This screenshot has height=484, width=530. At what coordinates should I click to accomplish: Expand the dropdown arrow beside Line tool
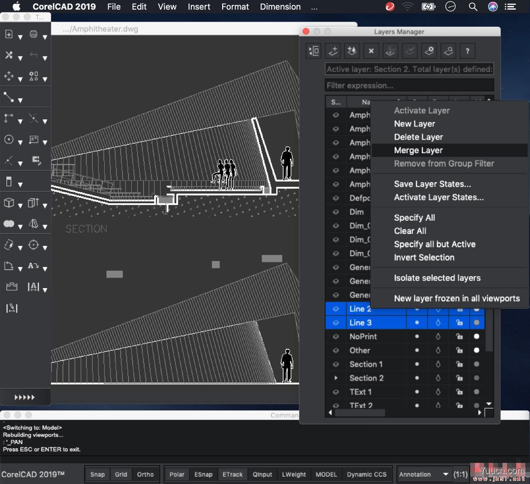pos(20,100)
